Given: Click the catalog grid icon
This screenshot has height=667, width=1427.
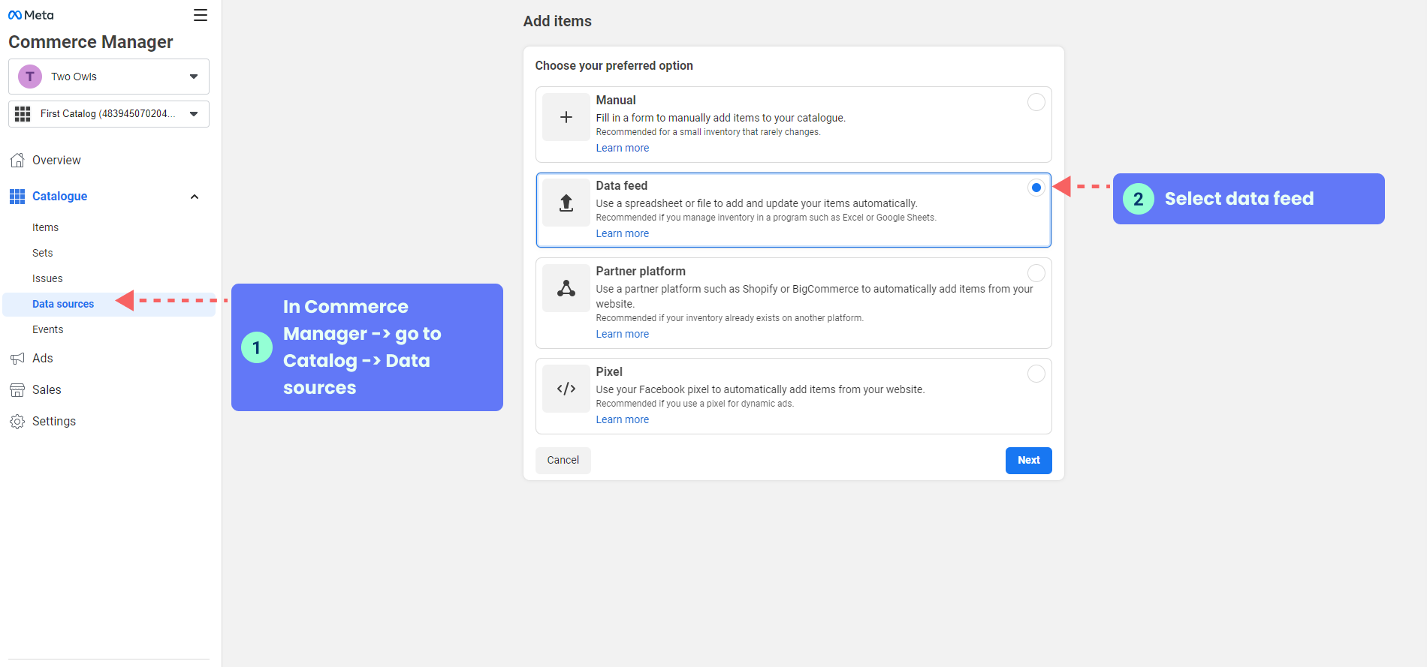Looking at the screenshot, I should click(23, 114).
